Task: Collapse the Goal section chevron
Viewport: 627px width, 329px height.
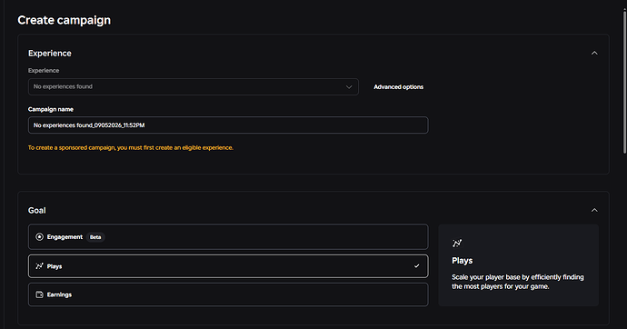Action: [x=594, y=210]
